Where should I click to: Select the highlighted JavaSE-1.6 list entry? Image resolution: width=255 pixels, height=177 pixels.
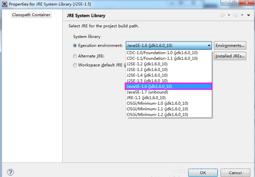[x=149, y=86]
